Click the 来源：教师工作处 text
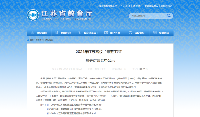The image size is (200, 117). pos(97,69)
